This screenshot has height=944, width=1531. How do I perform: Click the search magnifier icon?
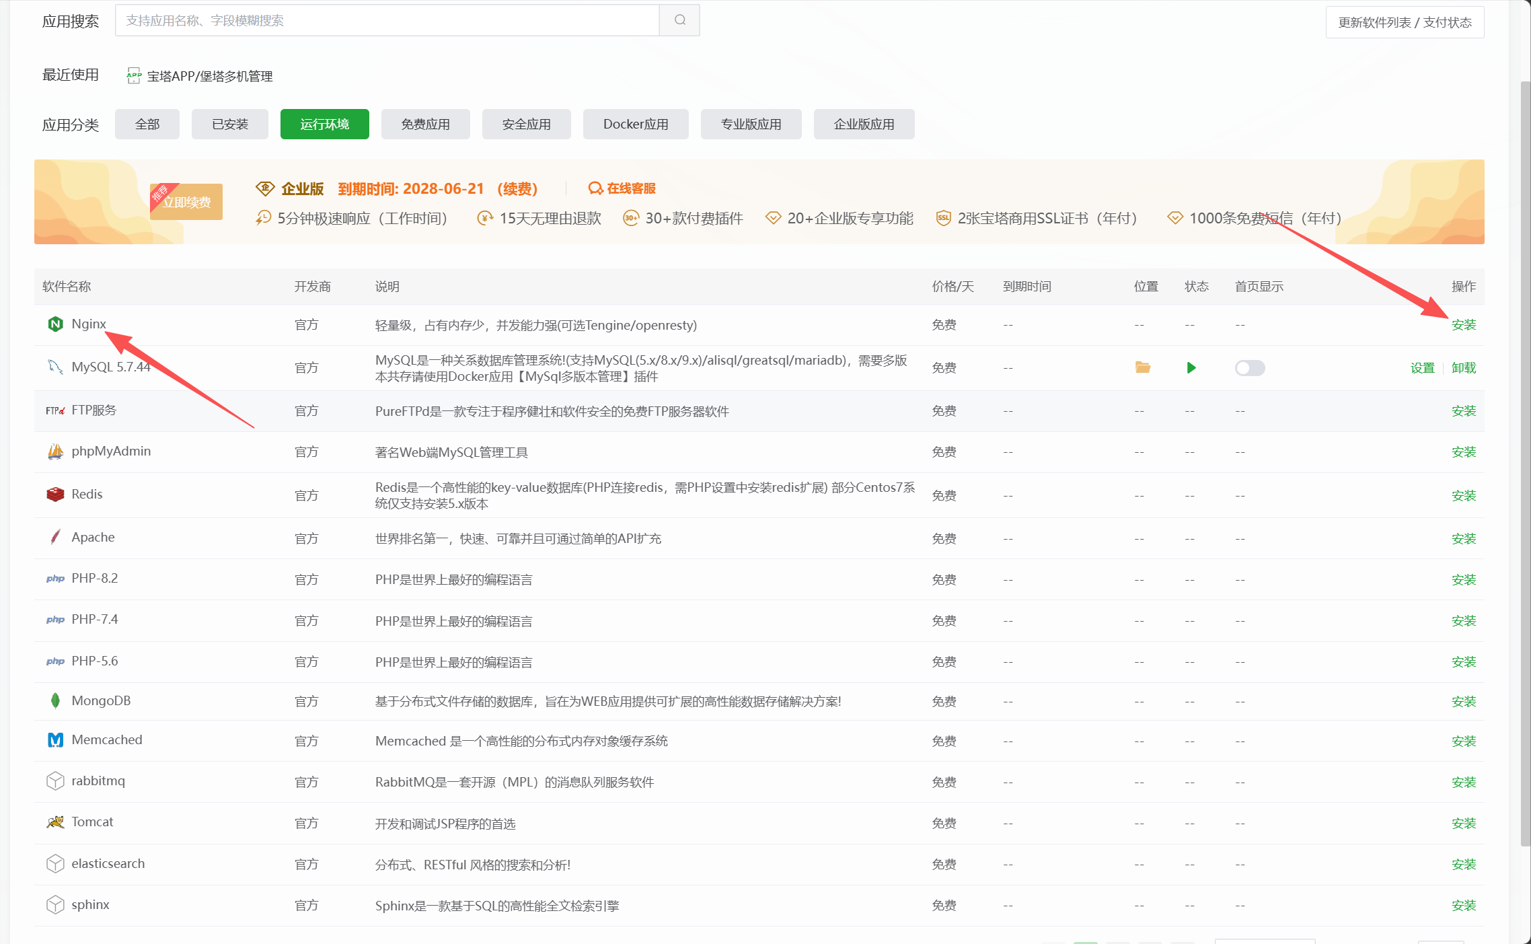(x=679, y=20)
